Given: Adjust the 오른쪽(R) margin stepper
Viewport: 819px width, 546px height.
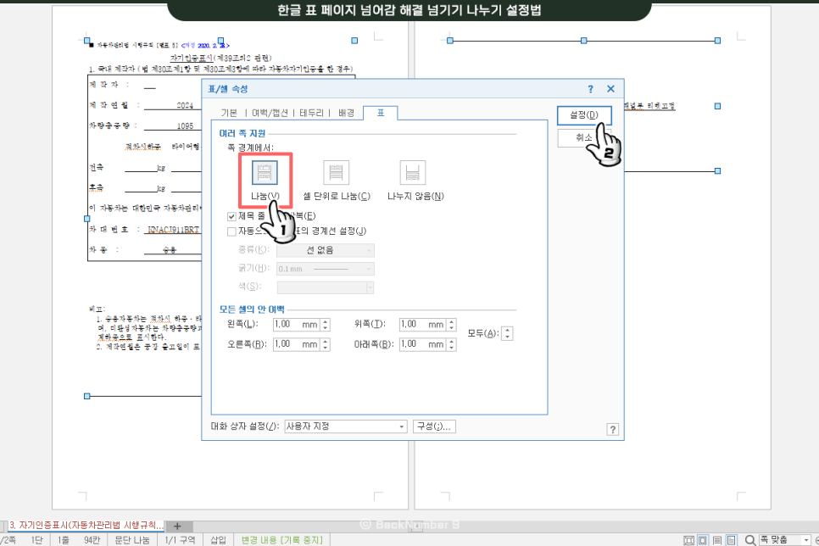Looking at the screenshot, I should pos(326,344).
